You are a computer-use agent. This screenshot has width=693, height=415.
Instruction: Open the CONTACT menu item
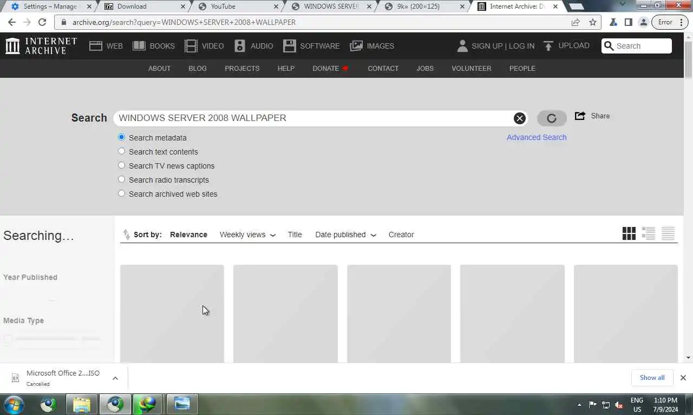pyautogui.click(x=383, y=68)
